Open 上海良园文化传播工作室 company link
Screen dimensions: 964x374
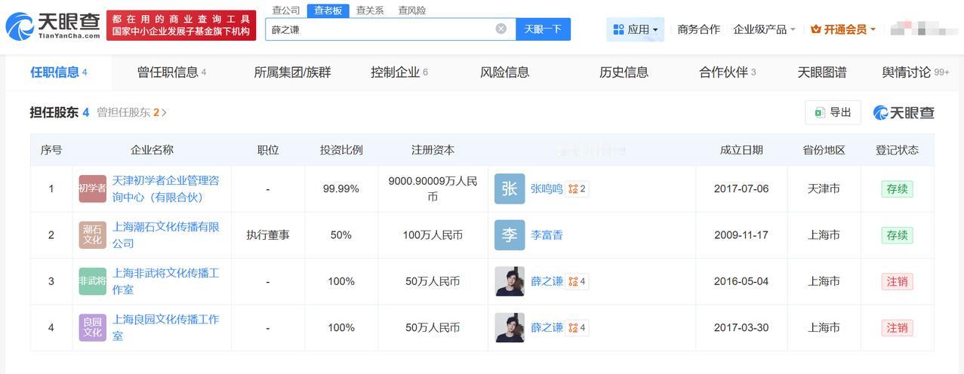[166, 327]
